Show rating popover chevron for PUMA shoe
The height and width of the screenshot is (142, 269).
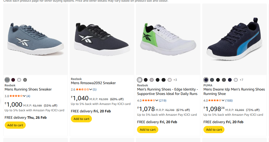pyautogui.click(x=223, y=100)
